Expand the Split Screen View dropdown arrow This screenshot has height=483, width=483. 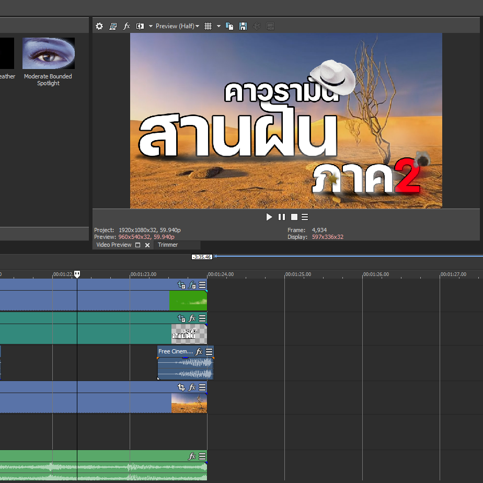pyautogui.click(x=151, y=26)
